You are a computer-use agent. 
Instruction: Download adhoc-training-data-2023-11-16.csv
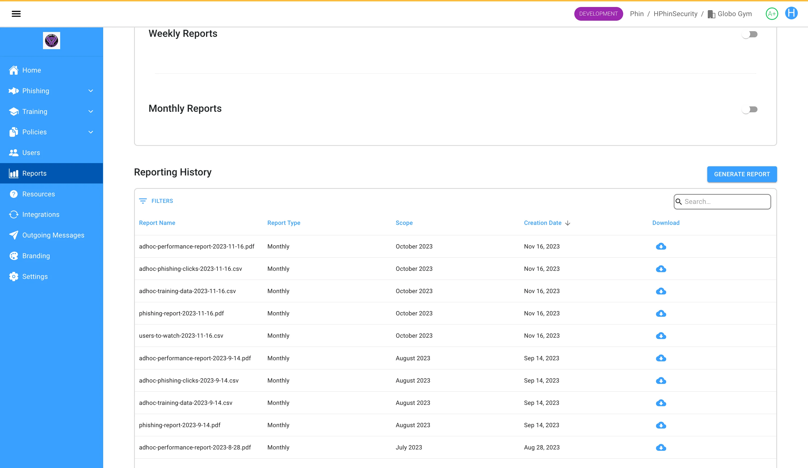pyautogui.click(x=661, y=291)
